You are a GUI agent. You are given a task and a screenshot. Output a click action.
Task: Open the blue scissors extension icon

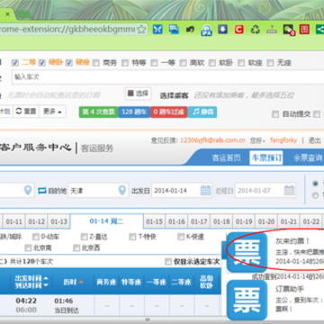pos(157,29)
